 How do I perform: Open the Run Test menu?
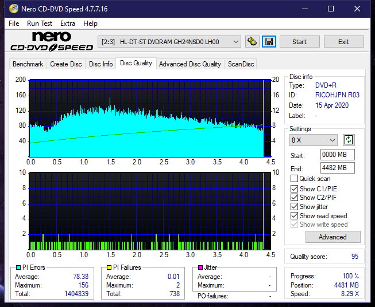40,23
